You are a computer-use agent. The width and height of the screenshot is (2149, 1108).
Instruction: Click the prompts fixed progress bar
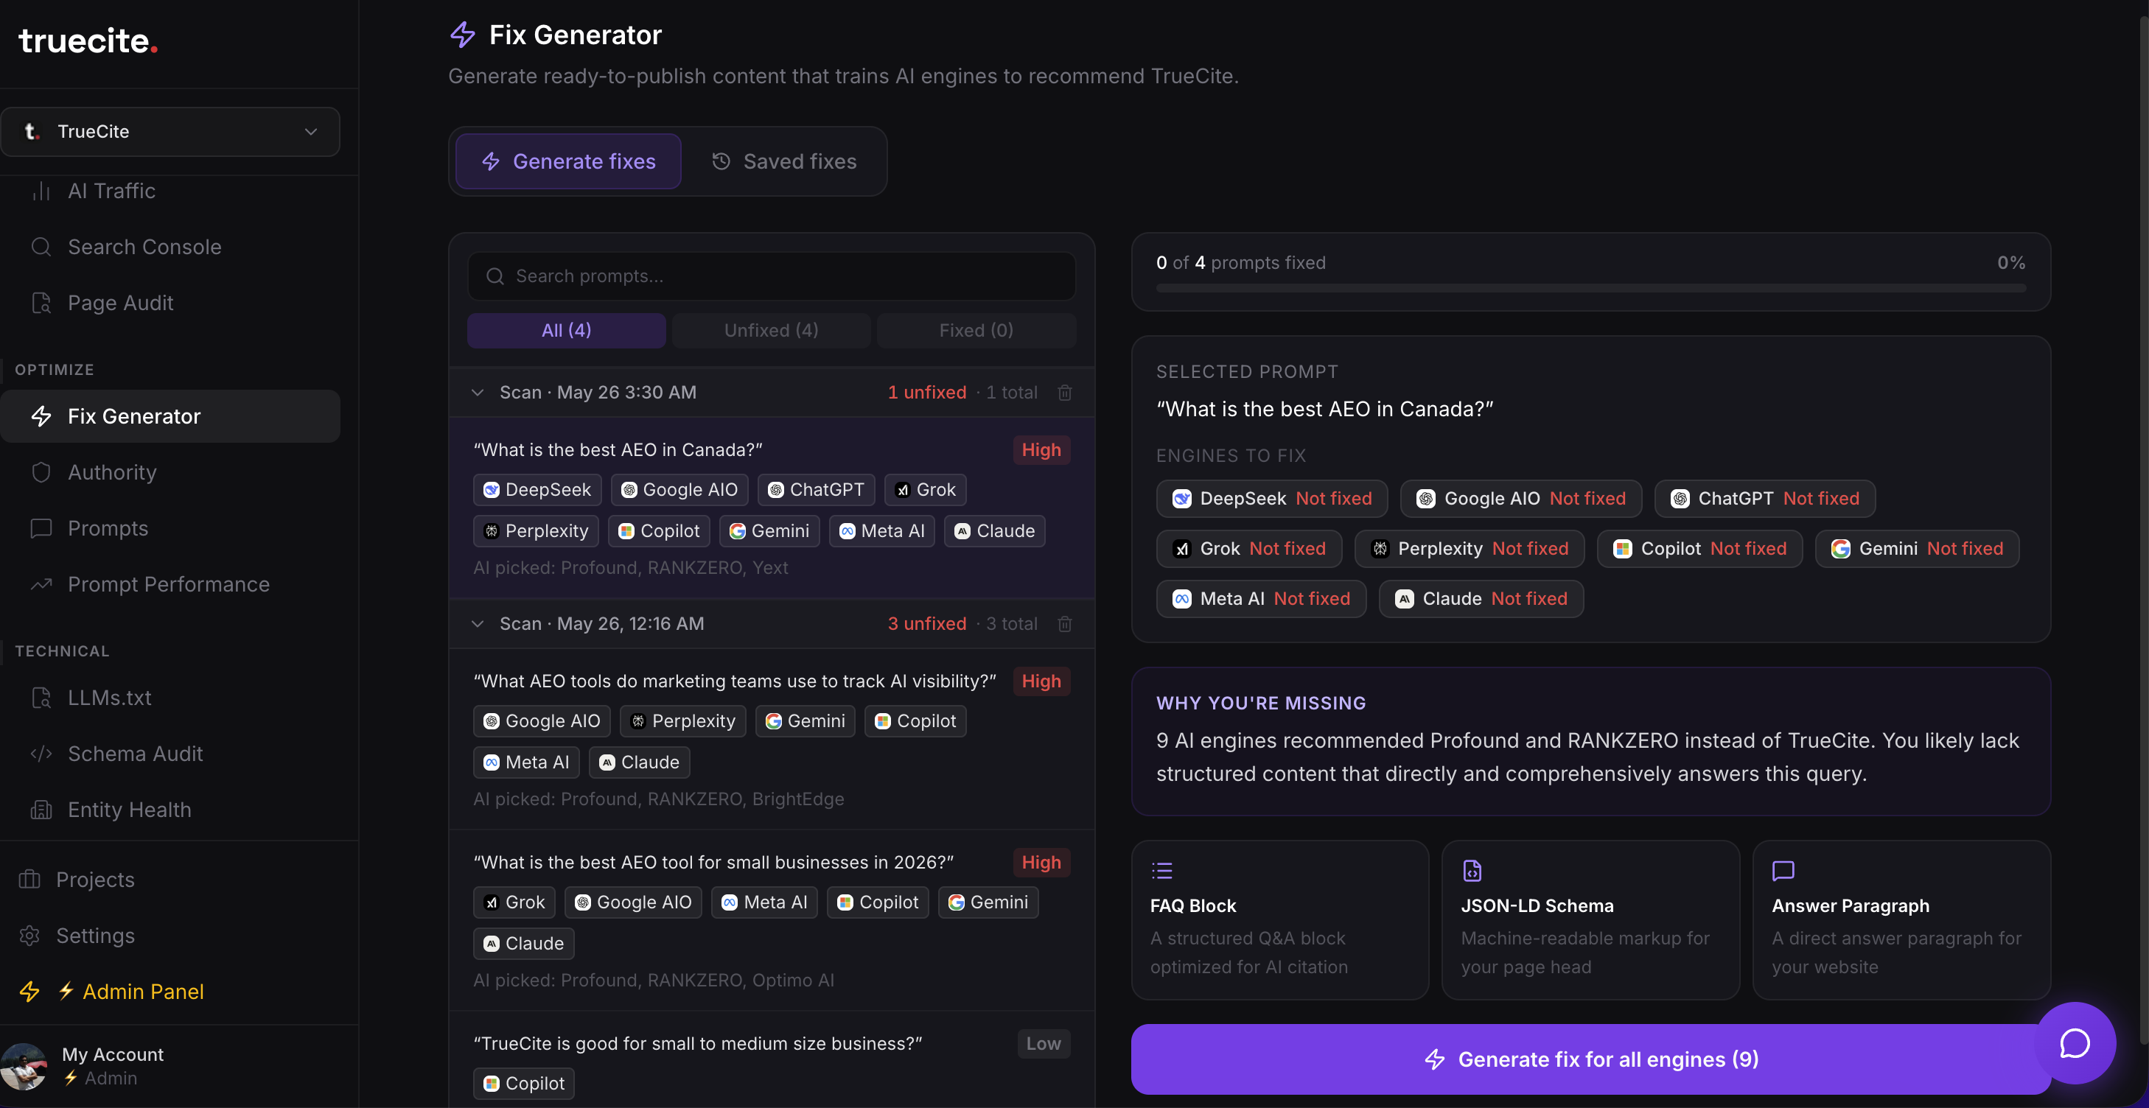1590,289
